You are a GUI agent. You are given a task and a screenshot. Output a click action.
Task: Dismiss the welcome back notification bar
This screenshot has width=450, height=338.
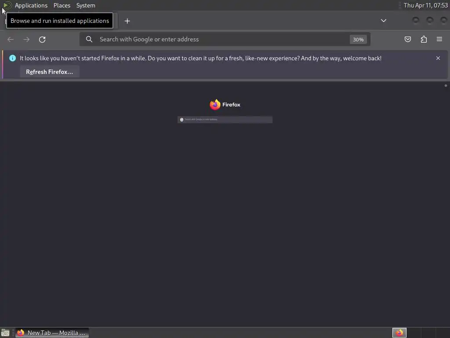[438, 58]
